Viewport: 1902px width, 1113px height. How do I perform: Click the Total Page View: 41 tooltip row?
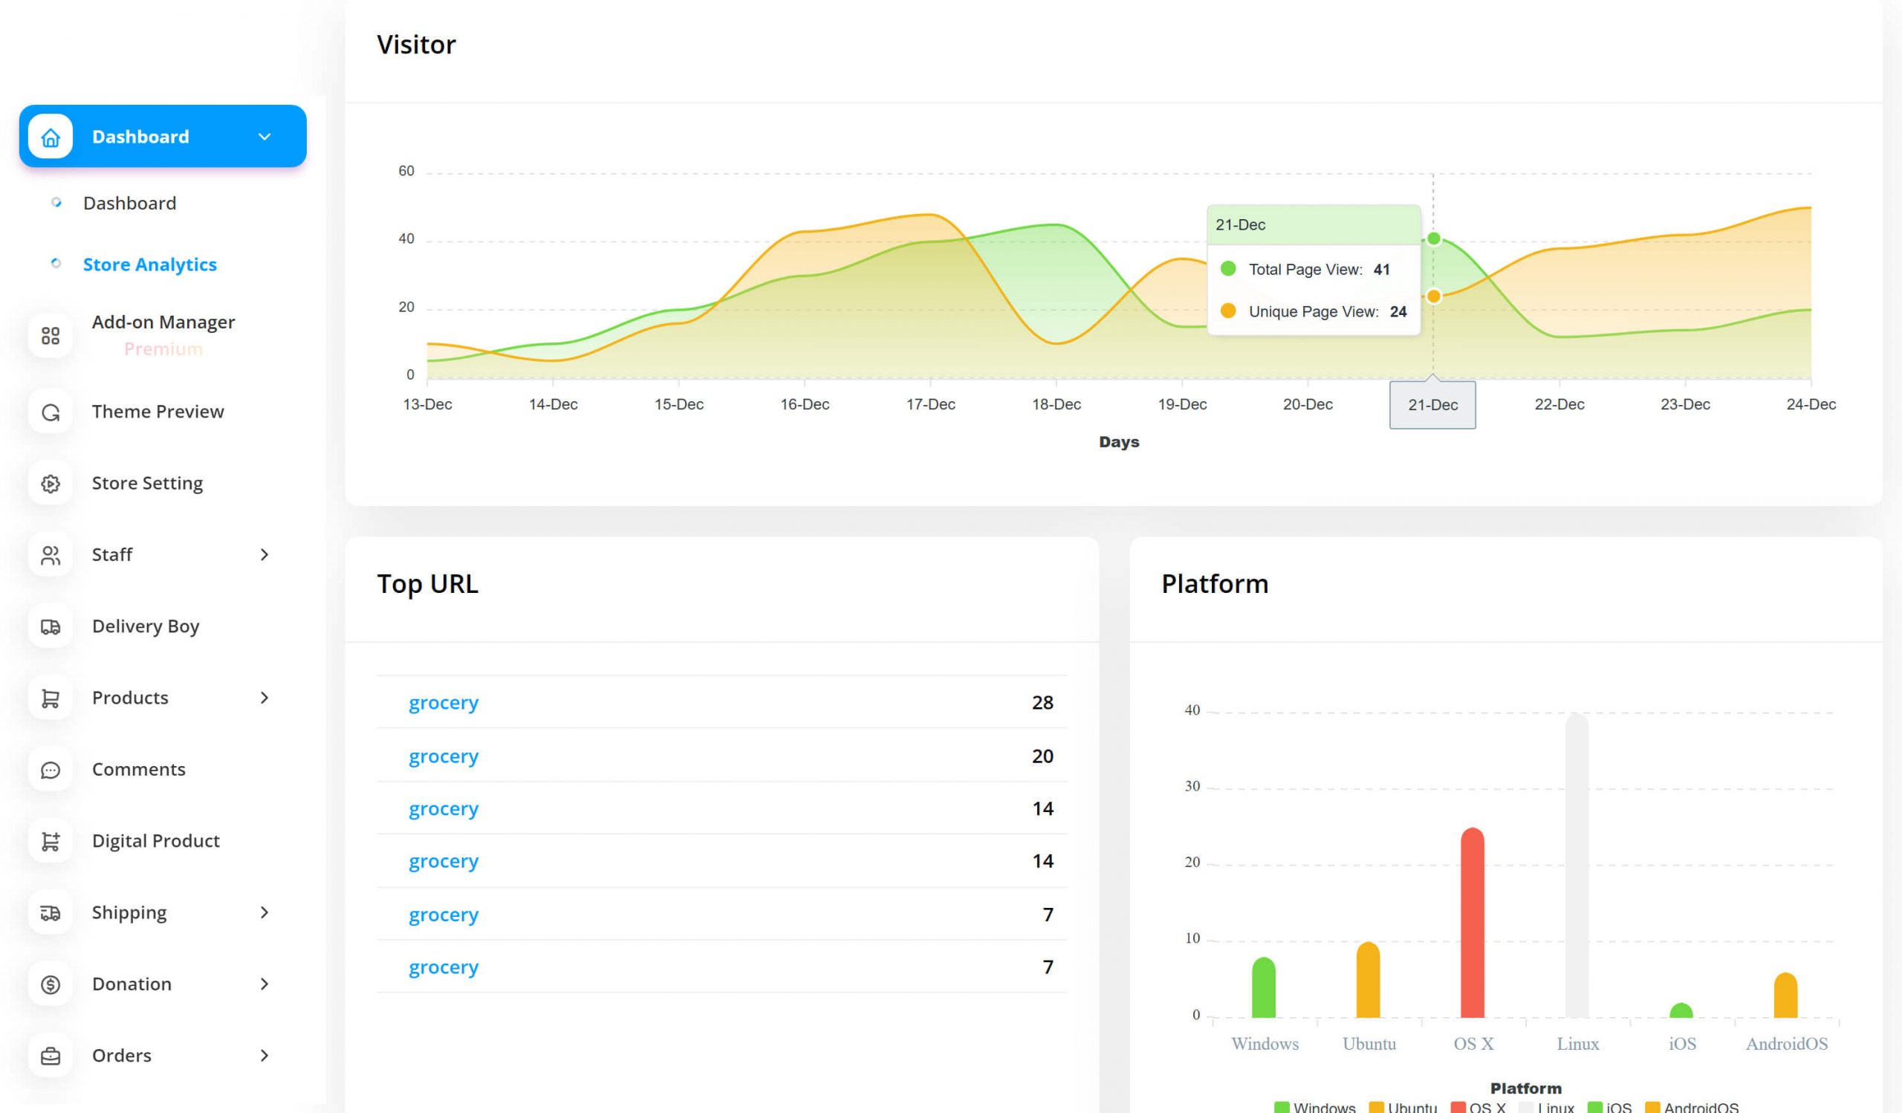(1314, 270)
